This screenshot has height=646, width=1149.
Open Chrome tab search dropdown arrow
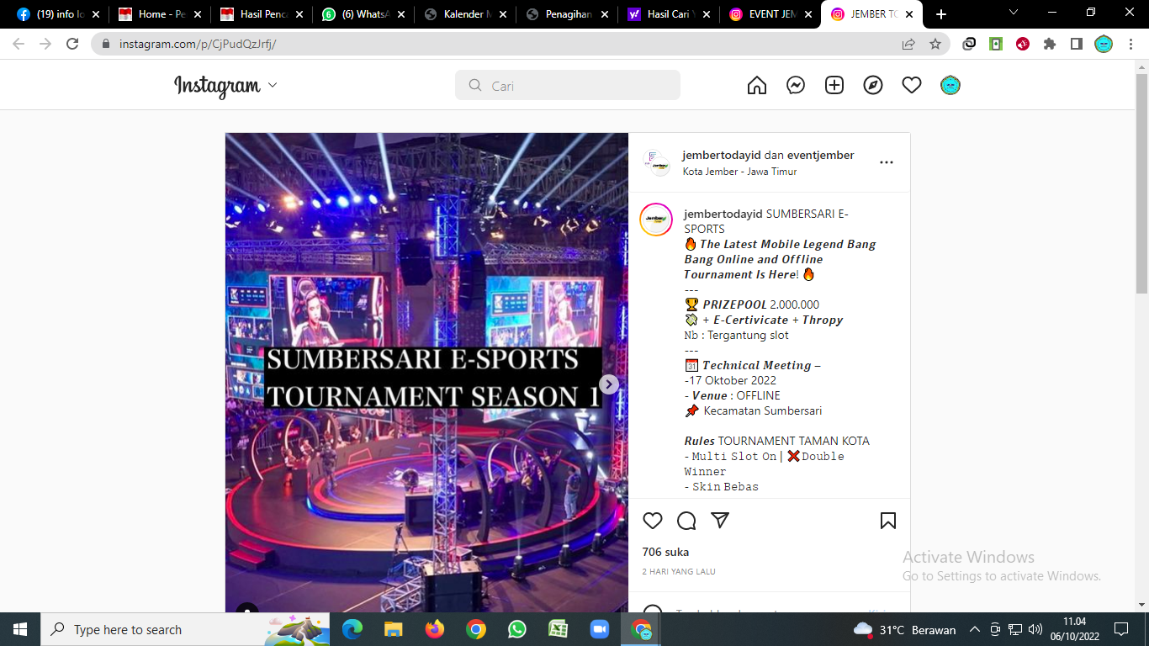point(1014,13)
